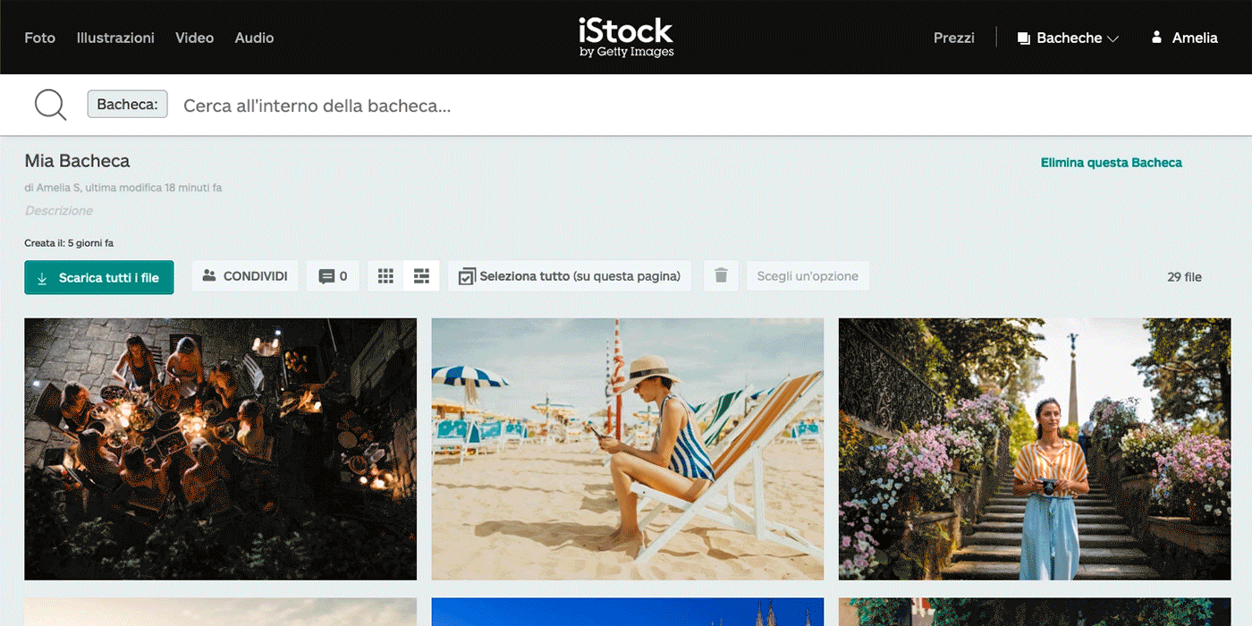This screenshot has height=626, width=1252.
Task: Open Amelia user account icon
Action: pyautogui.click(x=1156, y=38)
